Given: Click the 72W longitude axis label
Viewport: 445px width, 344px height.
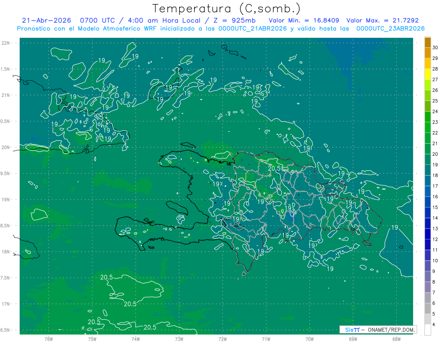Looking at the screenshot, I should [222, 339].
